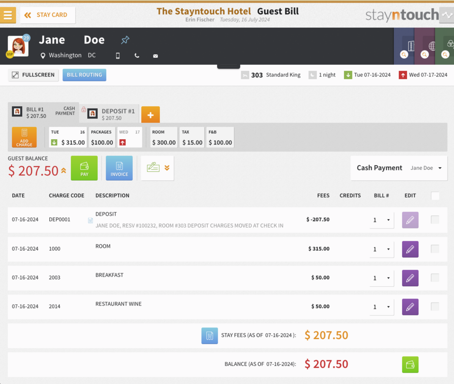Open the travel agent globe tab

click(425, 46)
